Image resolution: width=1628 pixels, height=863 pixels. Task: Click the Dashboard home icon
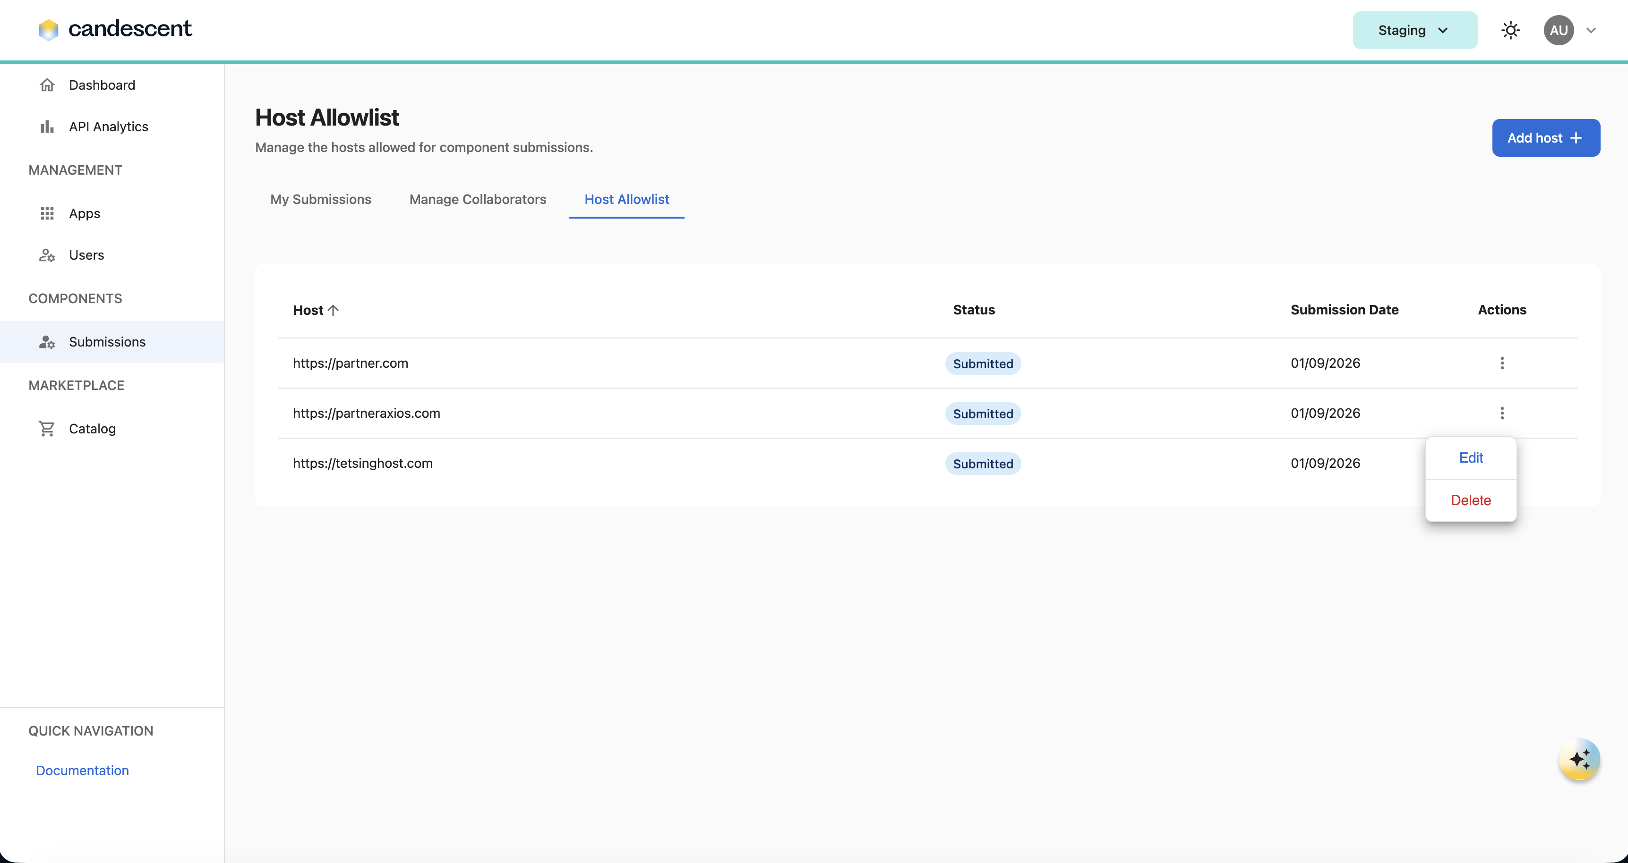tap(47, 85)
